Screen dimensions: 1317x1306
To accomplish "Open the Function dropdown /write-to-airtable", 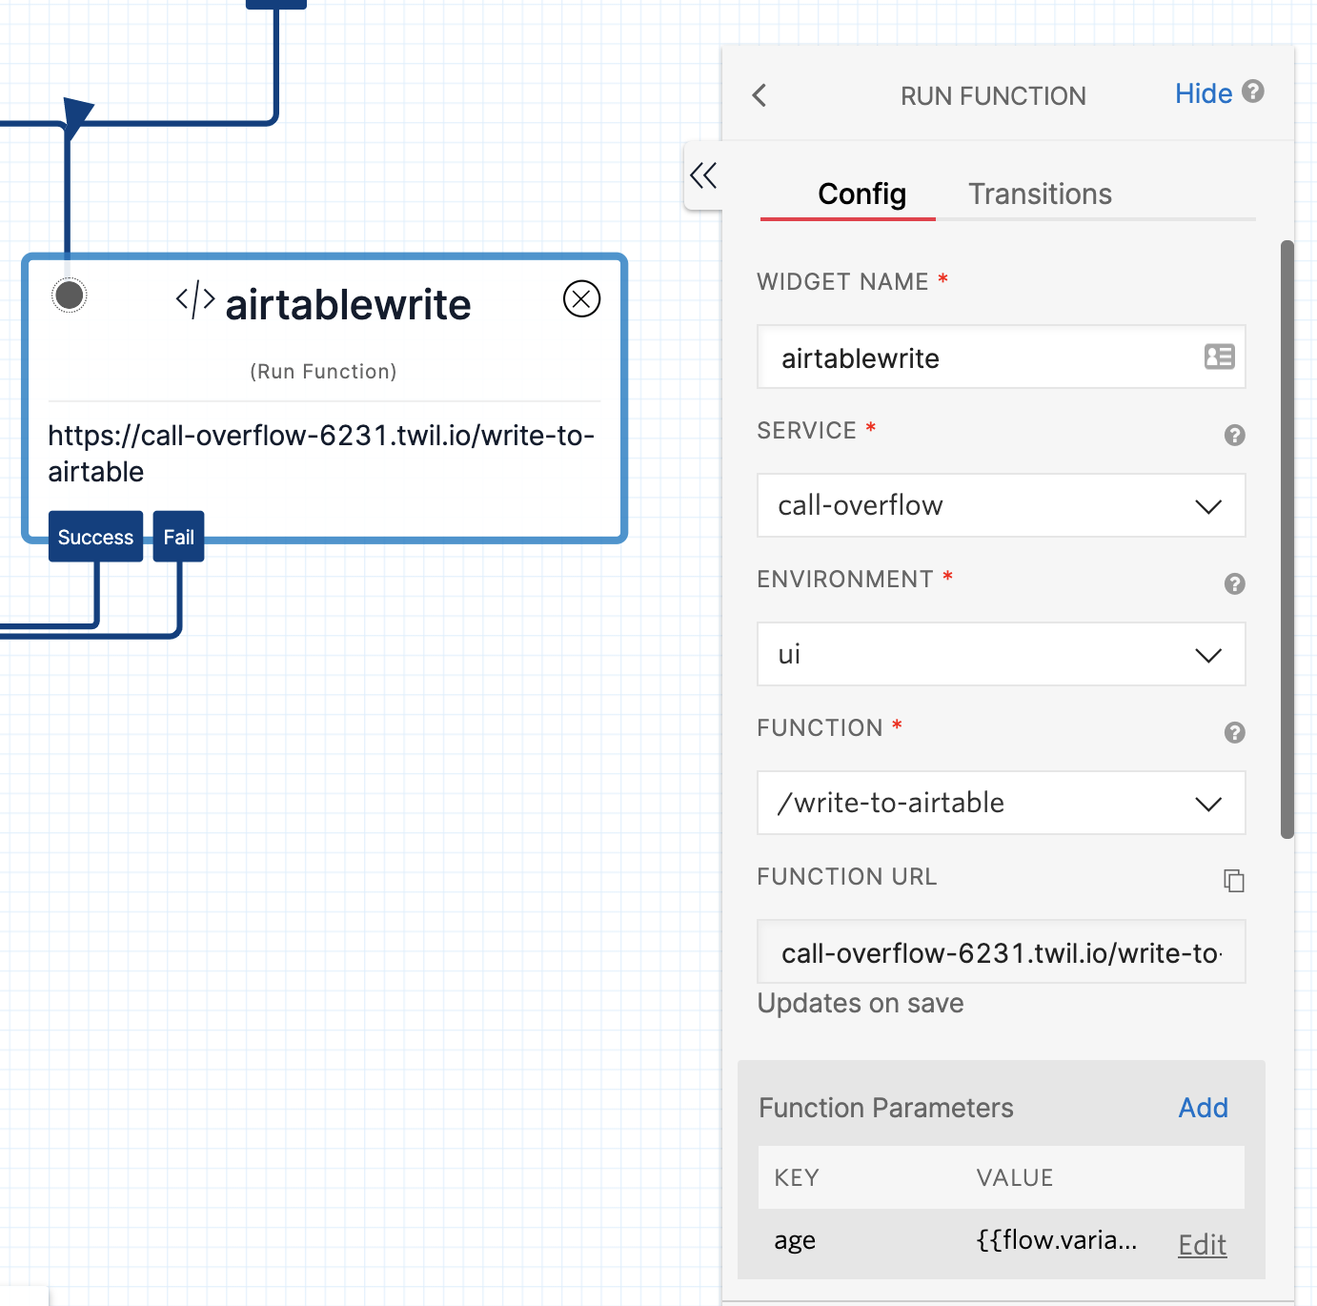I will [1001, 803].
